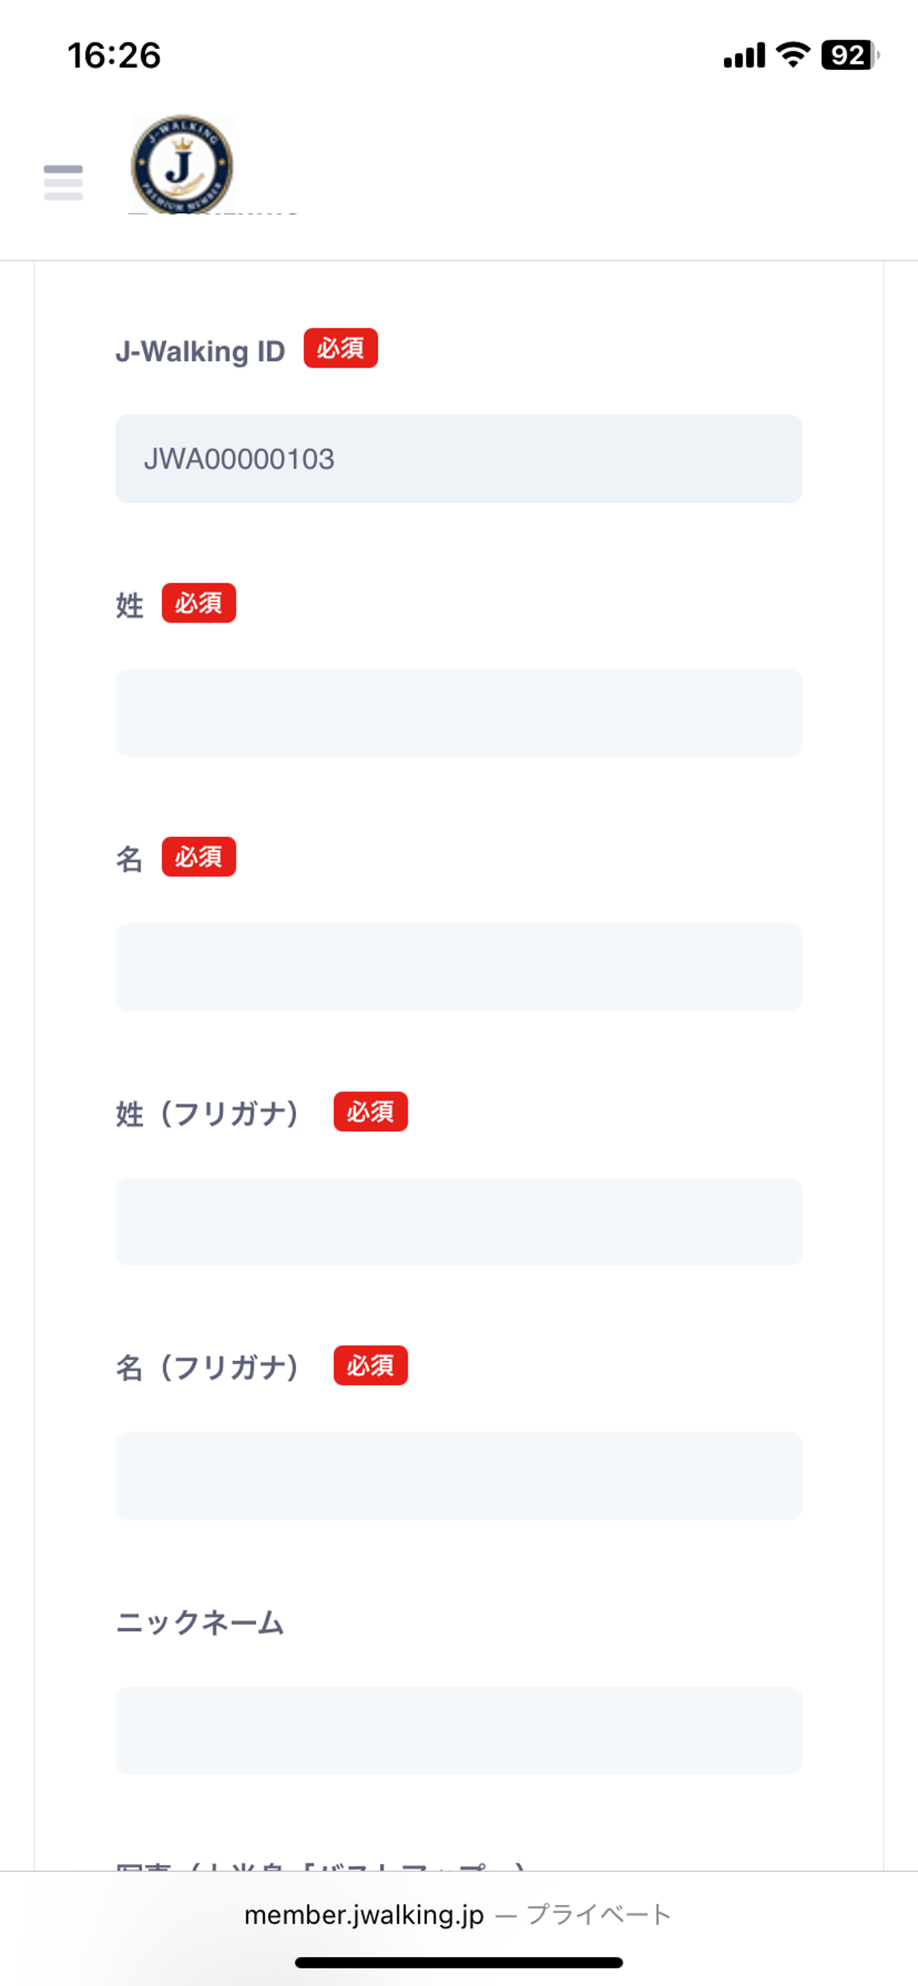Image resolution: width=918 pixels, height=1986 pixels.
Task: Tap the J-Walking Premium Member logo
Action: point(182,164)
